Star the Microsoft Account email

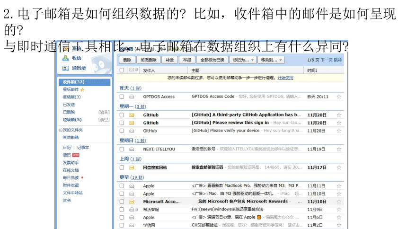point(339,202)
